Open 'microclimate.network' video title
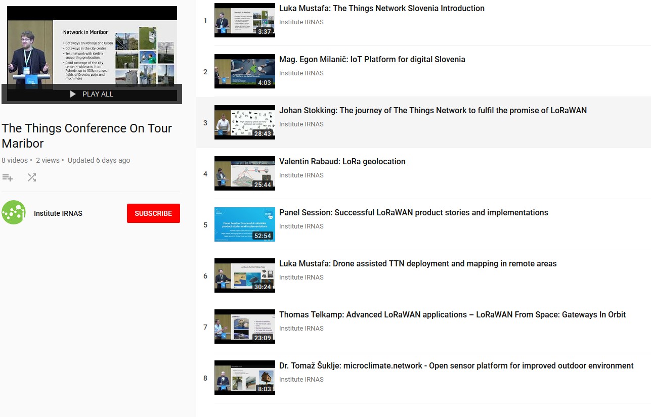Screen dimensions: 651x417 (x=456, y=366)
